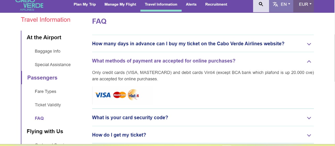Select the Travel Information tab
This screenshot has height=146, width=335.
161,4
